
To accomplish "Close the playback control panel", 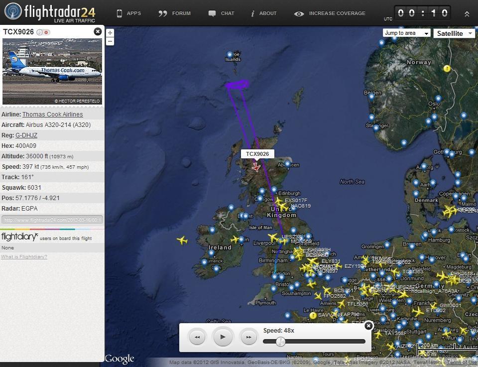I will (368, 326).
